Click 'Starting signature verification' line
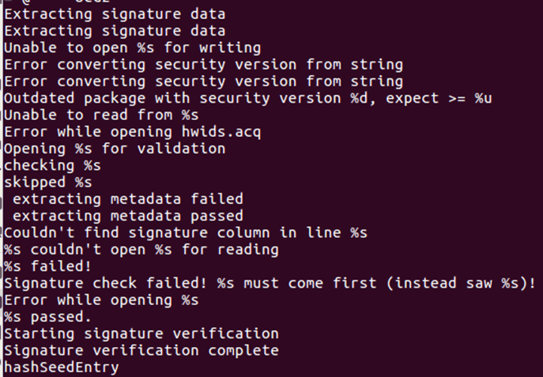This screenshot has height=377, width=543. pyautogui.click(x=141, y=334)
